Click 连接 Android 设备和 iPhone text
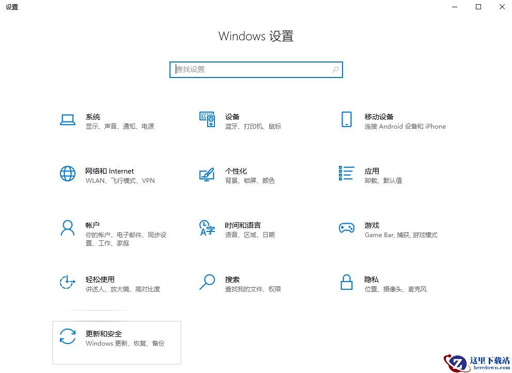The image size is (512, 373). (405, 127)
